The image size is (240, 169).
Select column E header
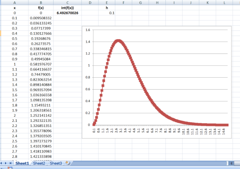(107, 3)
